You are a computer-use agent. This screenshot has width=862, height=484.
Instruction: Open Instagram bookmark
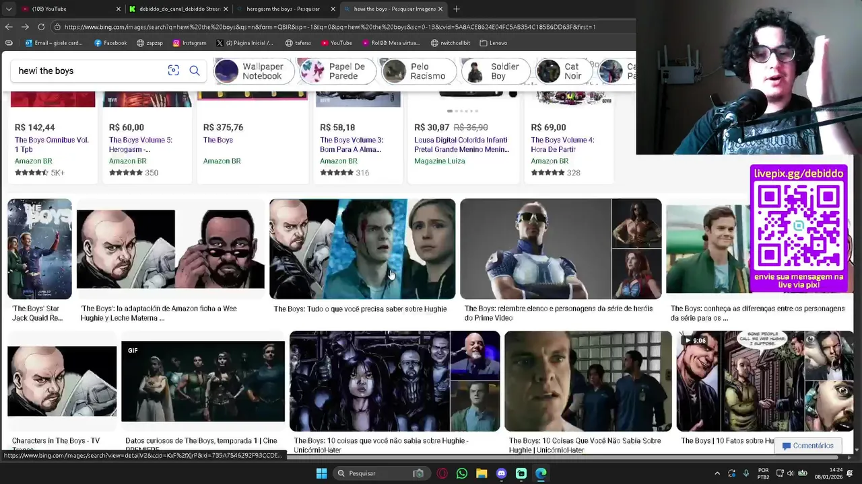189,43
